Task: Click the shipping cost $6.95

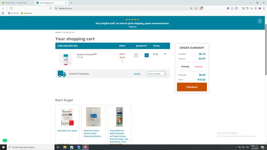Action: (202, 75)
